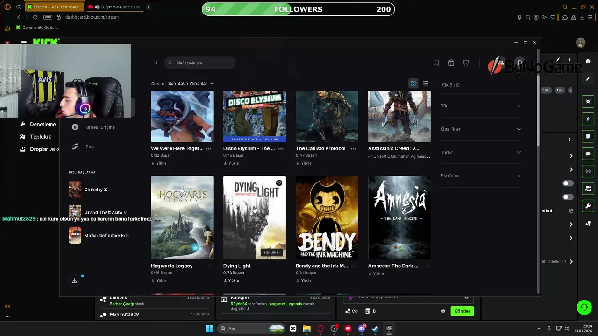Switch to the Eurythmics YouTube browser tab
Viewport: 598px width, 336px height.
pos(116,7)
